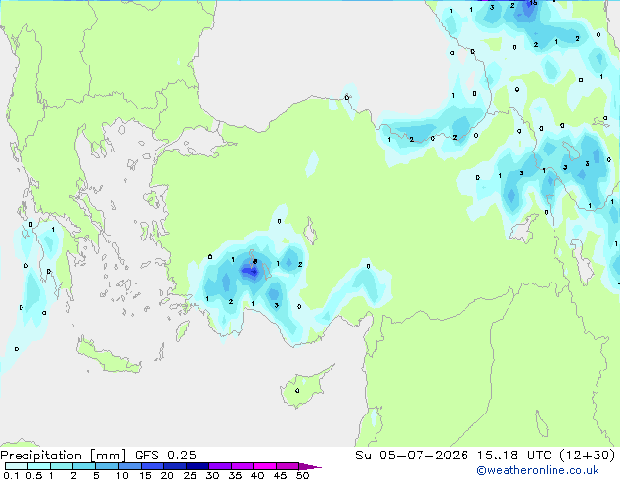
Task: Click the 'Su 05-07-2026' date text
Action: point(412,456)
